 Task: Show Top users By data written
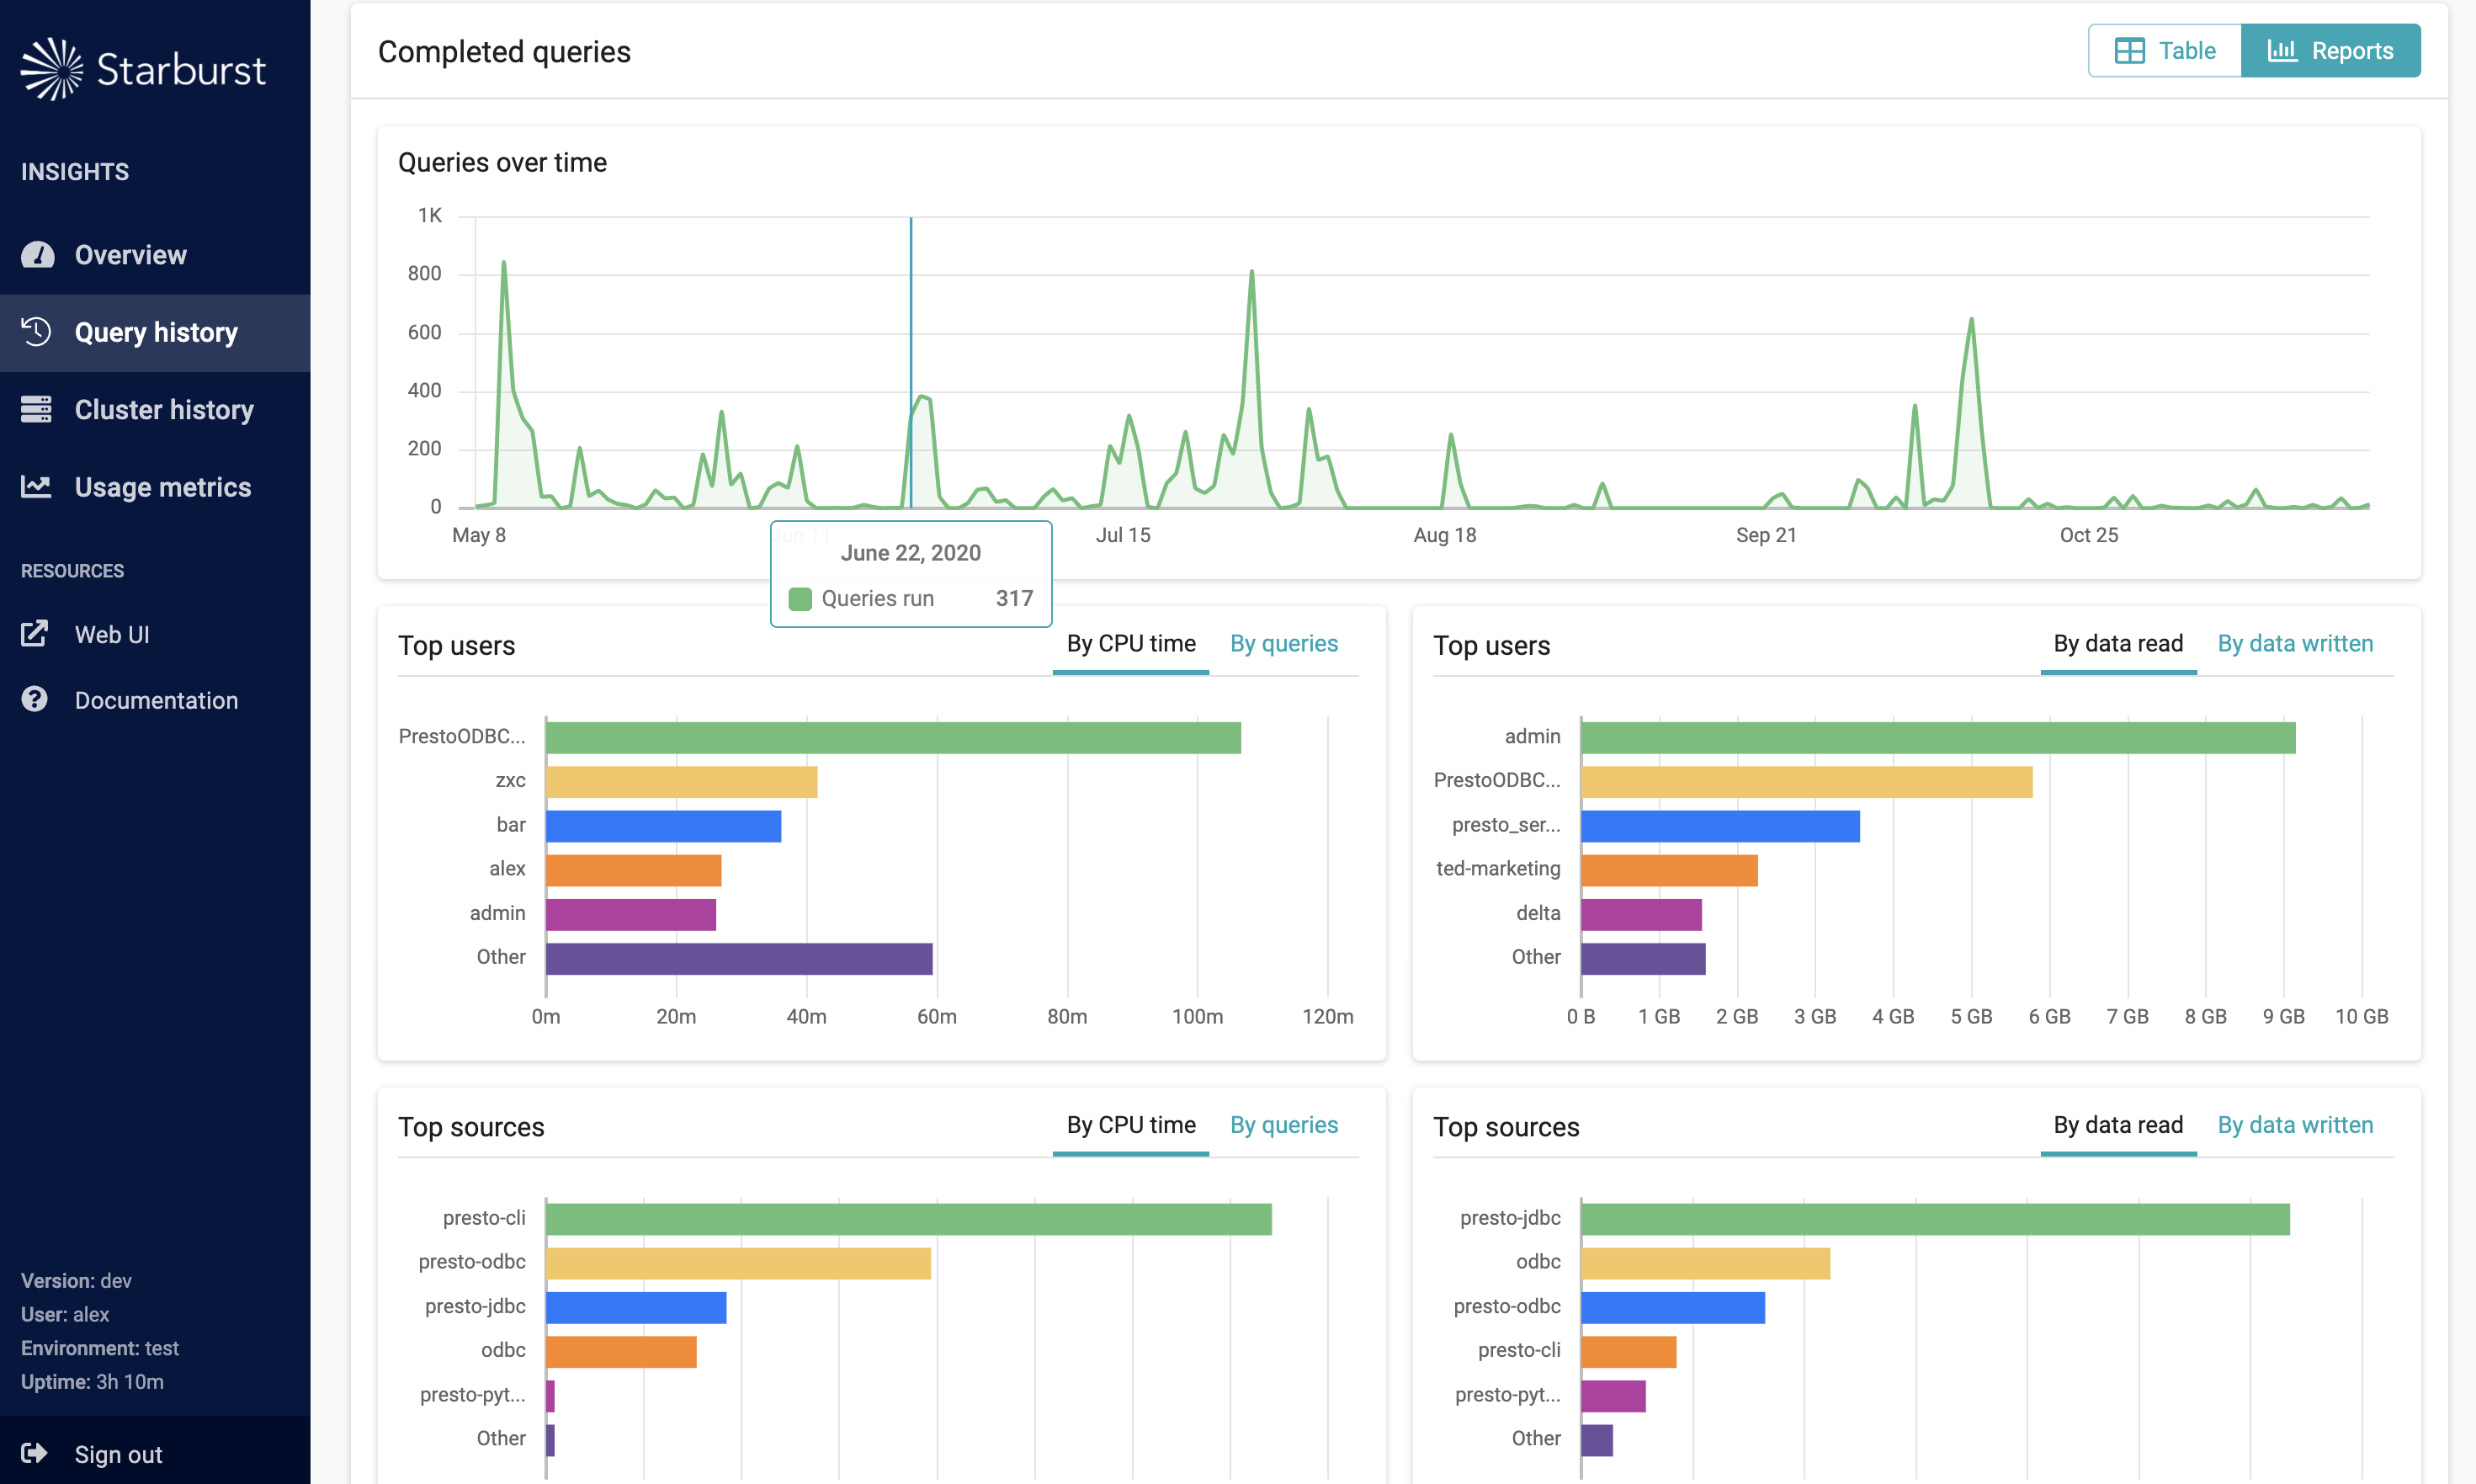click(x=2294, y=644)
